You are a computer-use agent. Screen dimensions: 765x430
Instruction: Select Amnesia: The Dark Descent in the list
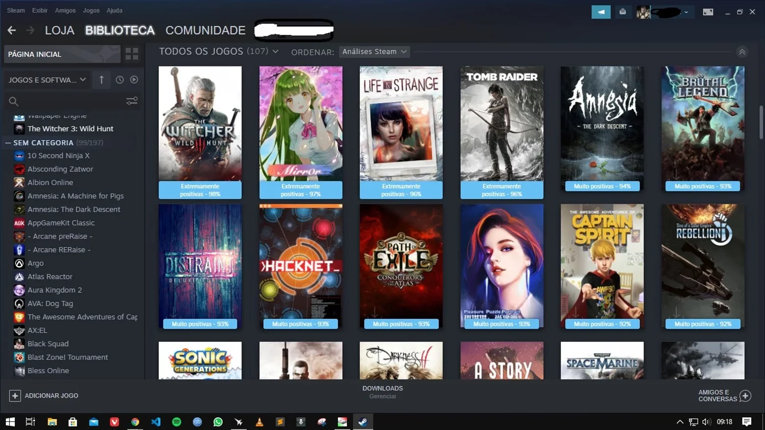tap(74, 209)
